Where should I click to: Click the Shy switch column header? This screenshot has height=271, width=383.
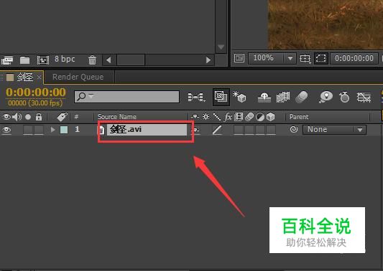(x=195, y=117)
